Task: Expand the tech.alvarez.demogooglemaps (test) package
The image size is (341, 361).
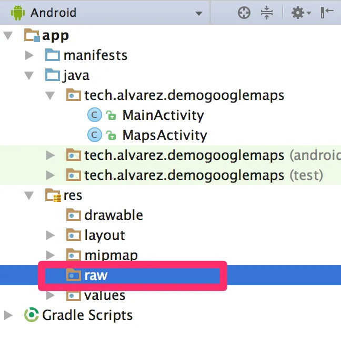Action: click(x=50, y=175)
